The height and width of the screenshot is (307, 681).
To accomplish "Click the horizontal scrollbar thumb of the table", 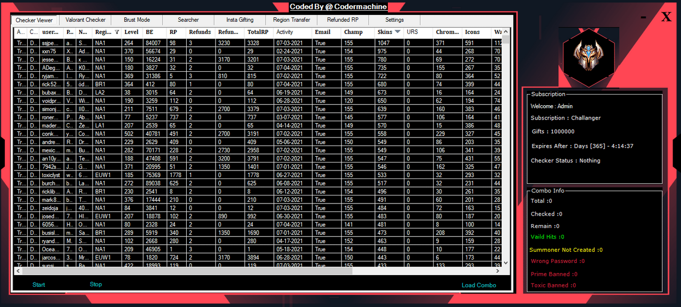I will pyautogui.click(x=187, y=271).
